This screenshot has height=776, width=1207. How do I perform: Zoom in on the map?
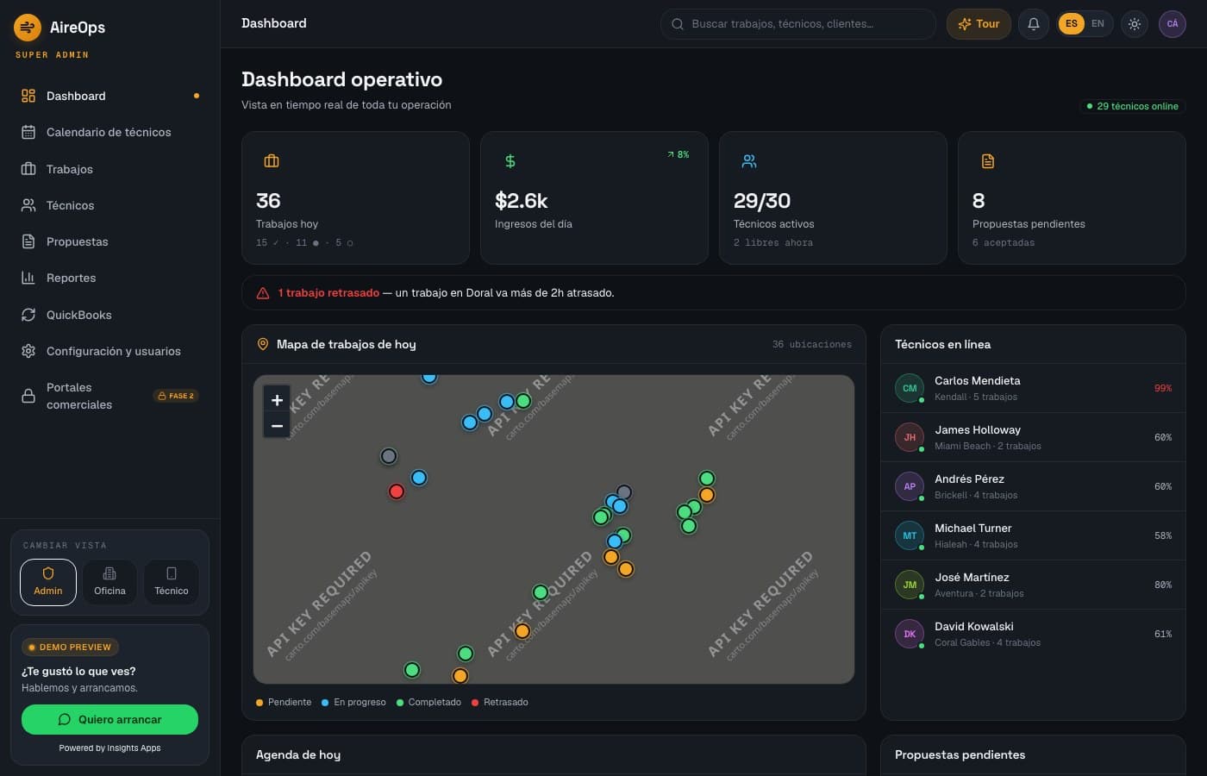[x=277, y=400]
